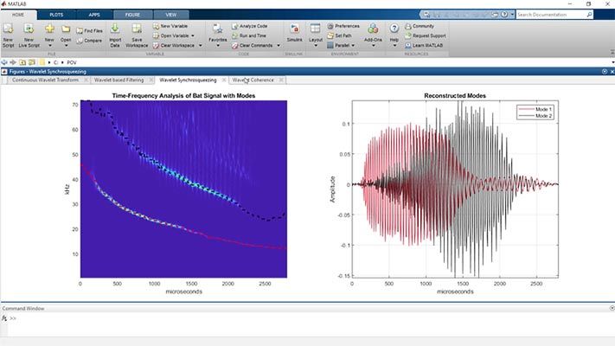
Task: Open the Continuous Wavelet Transform tab
Action: [45, 80]
